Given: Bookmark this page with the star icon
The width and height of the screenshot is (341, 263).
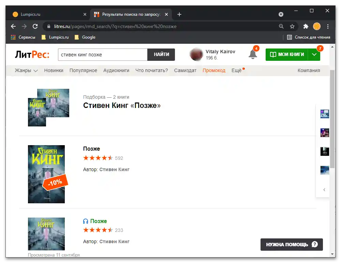Looking at the screenshot, I should point(292,26).
